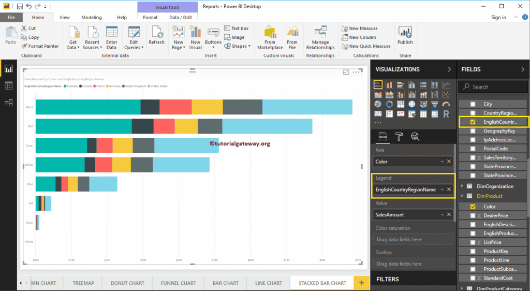Choose the treemap visualization icon

(x=401, y=105)
